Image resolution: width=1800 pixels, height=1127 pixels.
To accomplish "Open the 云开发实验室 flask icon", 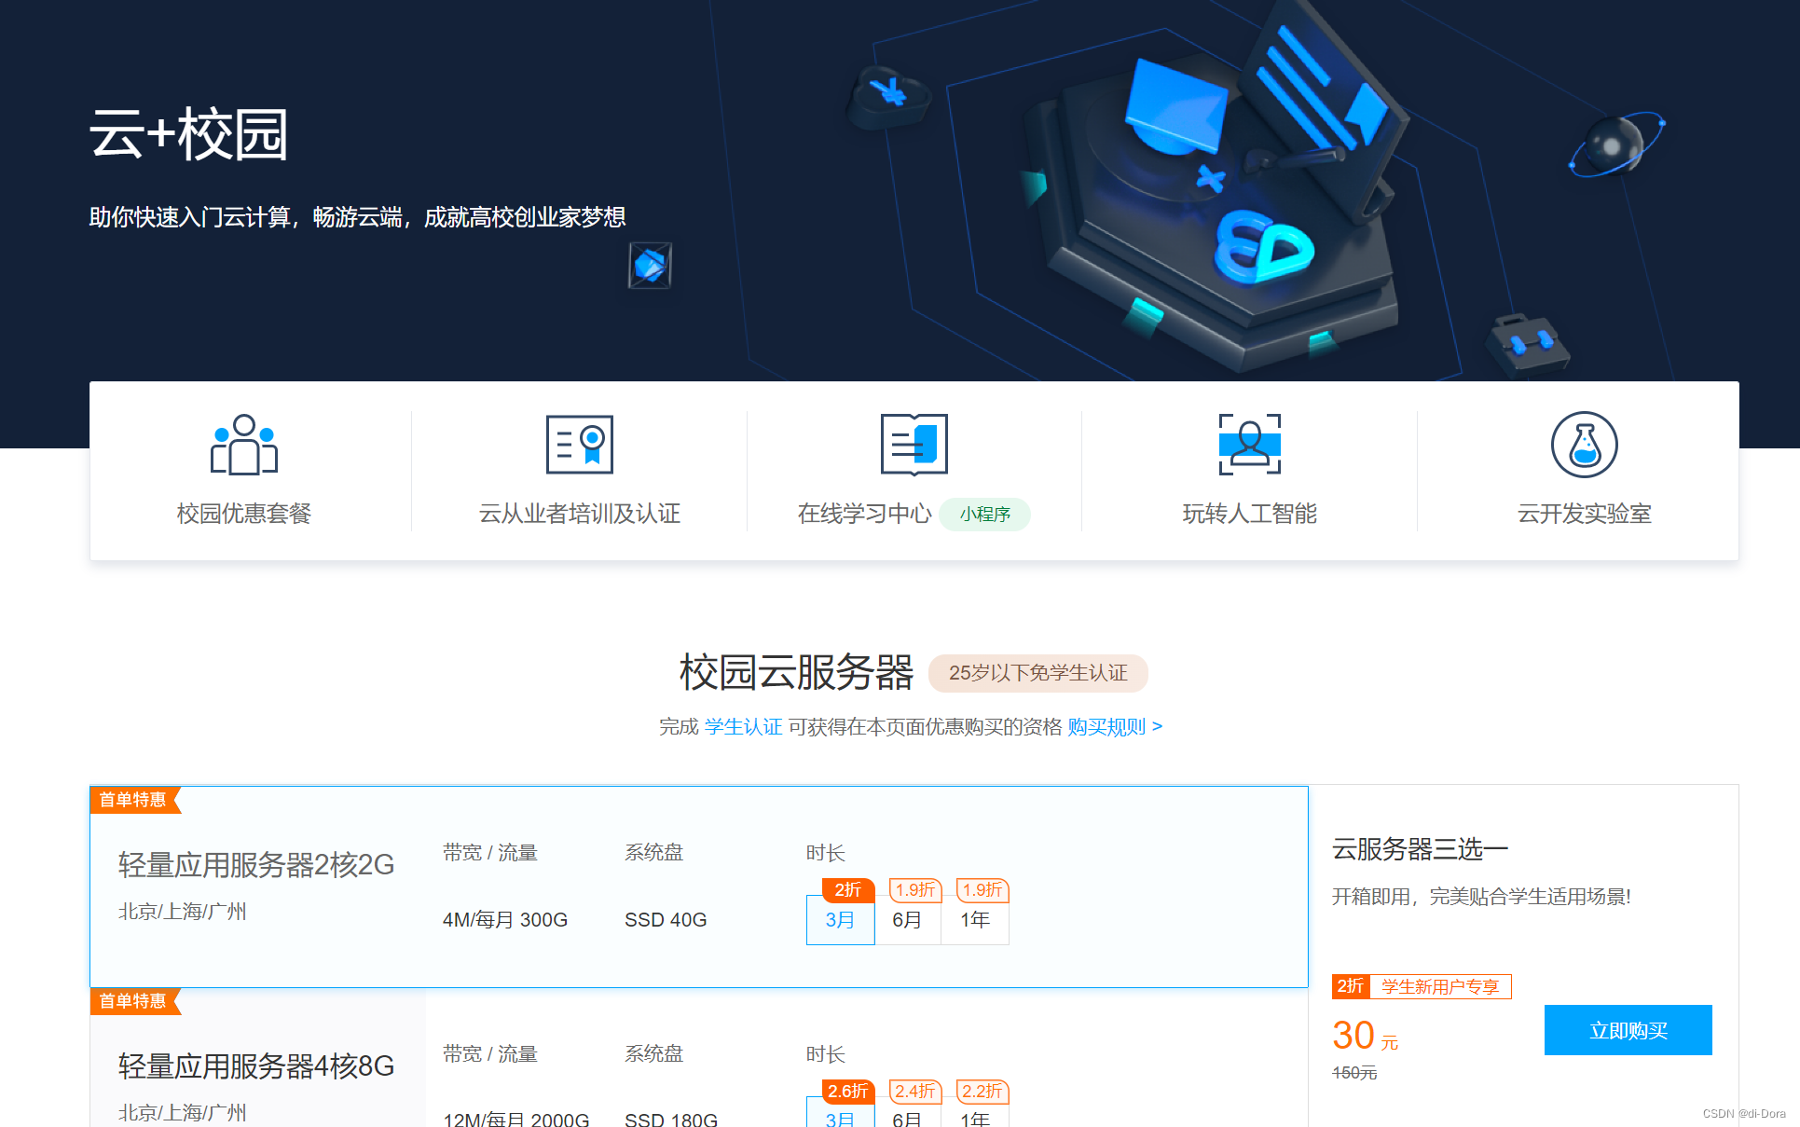I will coord(1584,445).
